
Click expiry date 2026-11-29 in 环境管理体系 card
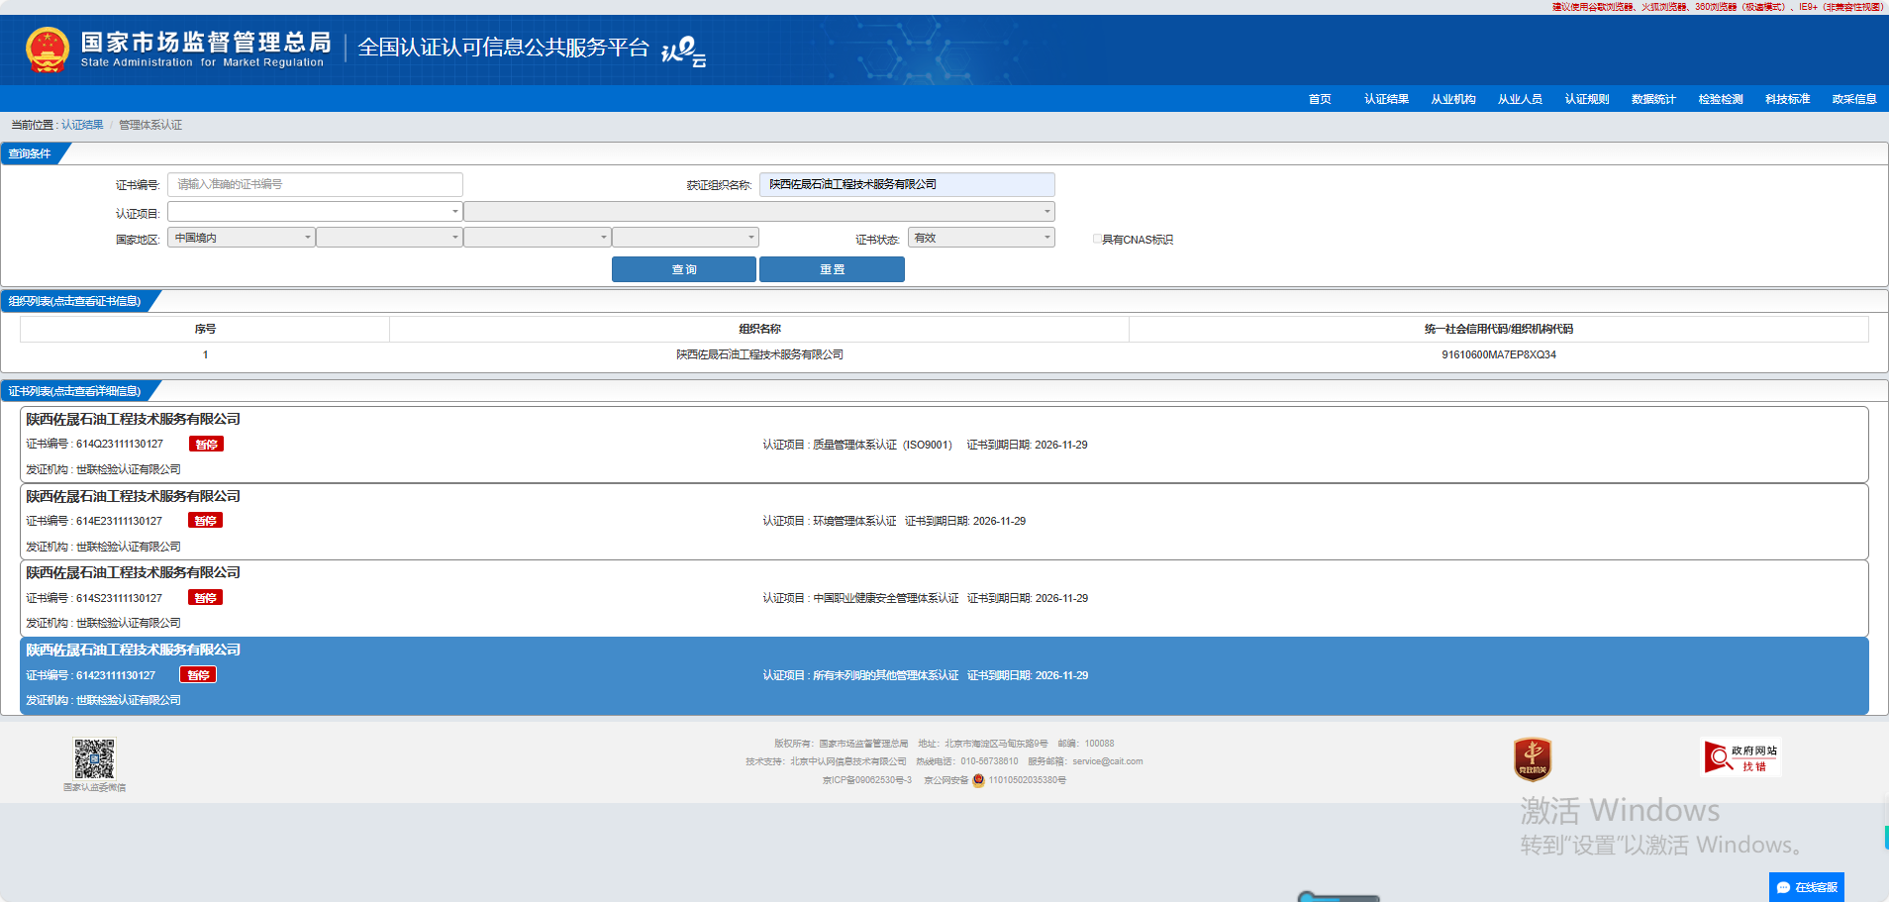coord(999,521)
